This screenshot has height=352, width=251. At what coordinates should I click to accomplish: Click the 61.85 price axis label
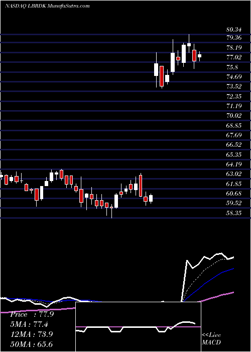pos(234,184)
